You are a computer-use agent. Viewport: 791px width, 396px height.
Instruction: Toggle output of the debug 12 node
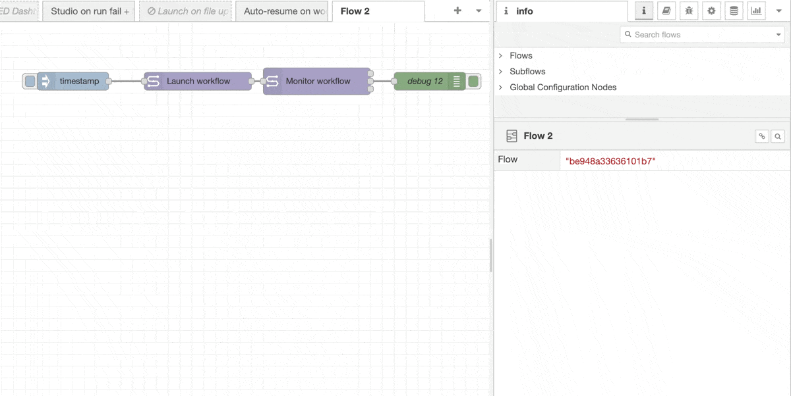[474, 81]
